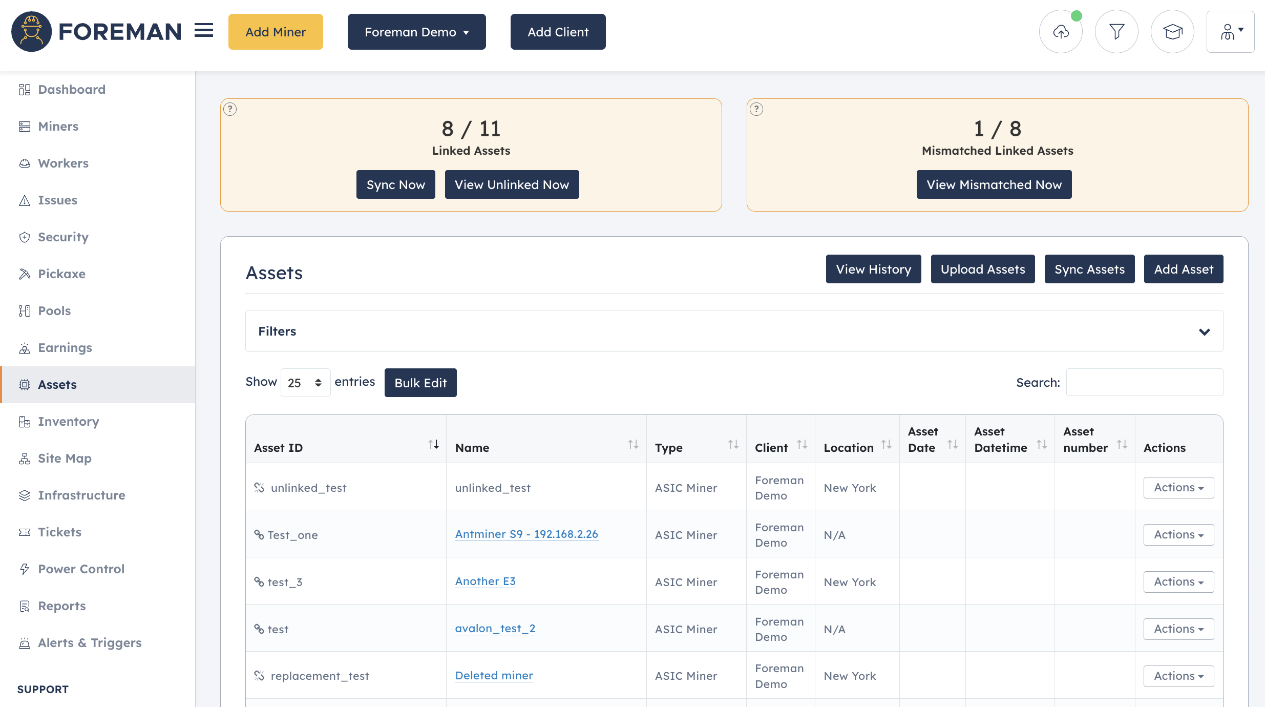1265x707 pixels.
Task: Open View History
Action: 873,269
